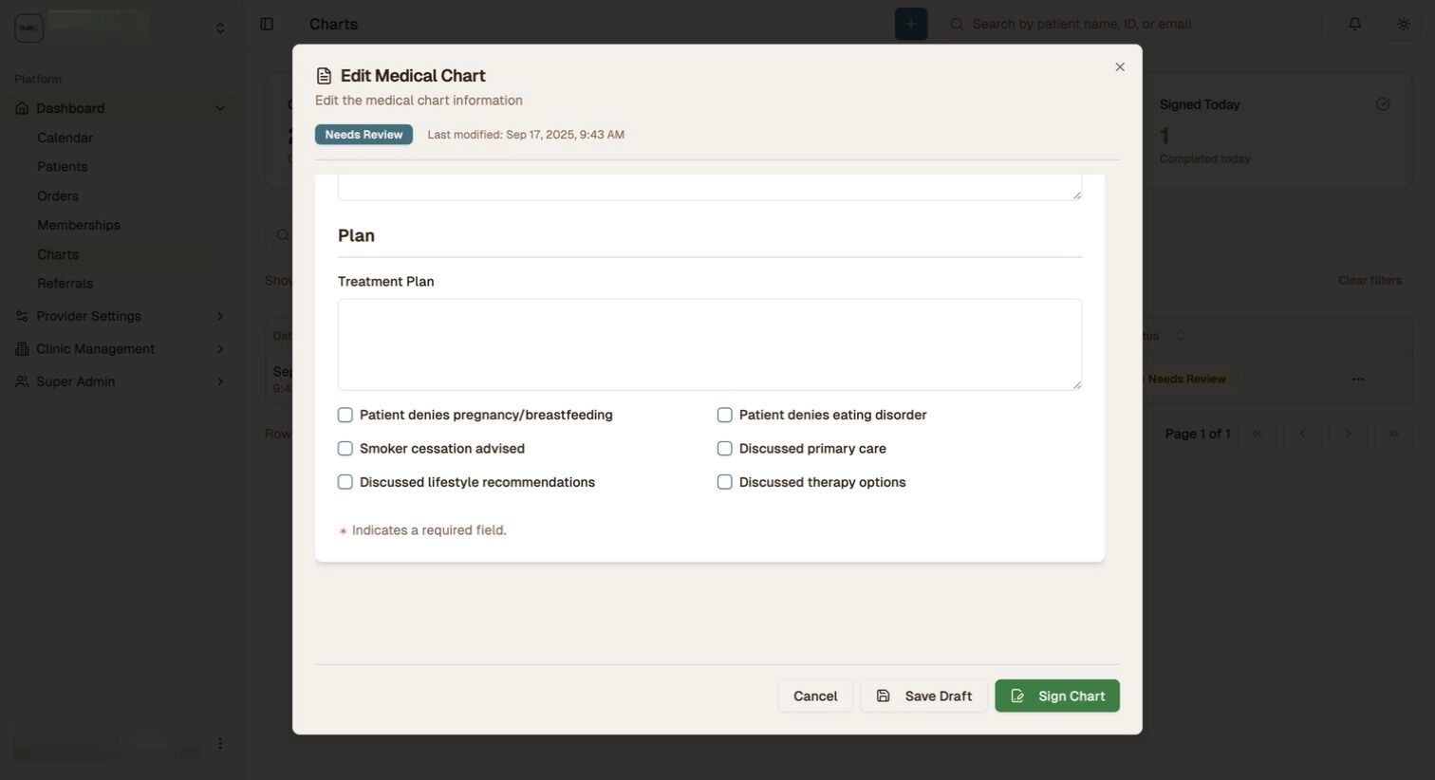The width and height of the screenshot is (1435, 780).
Task: Open user options menu at sidebar bottom
Action: [x=220, y=744]
